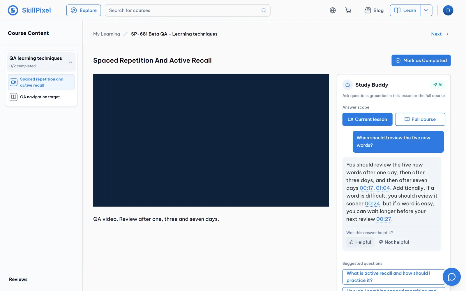The image size is (466, 291).
Task: Click the video player area
Action: click(x=211, y=140)
